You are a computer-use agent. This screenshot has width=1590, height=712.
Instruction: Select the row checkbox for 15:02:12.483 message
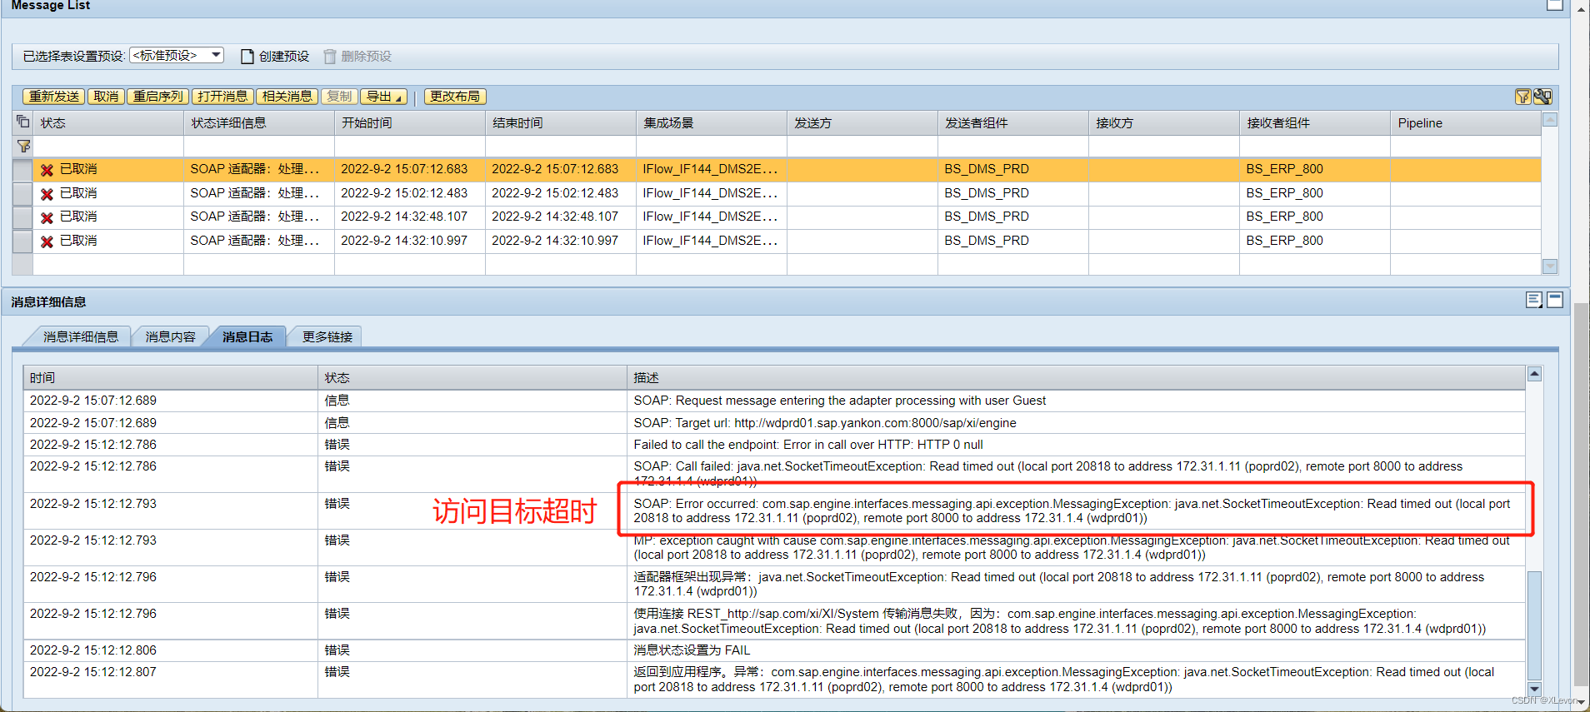pos(22,194)
